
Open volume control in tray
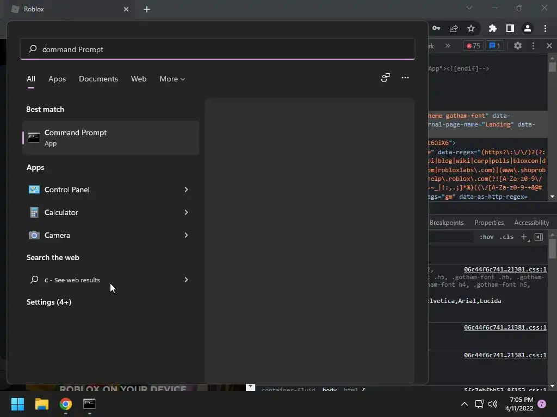493,404
